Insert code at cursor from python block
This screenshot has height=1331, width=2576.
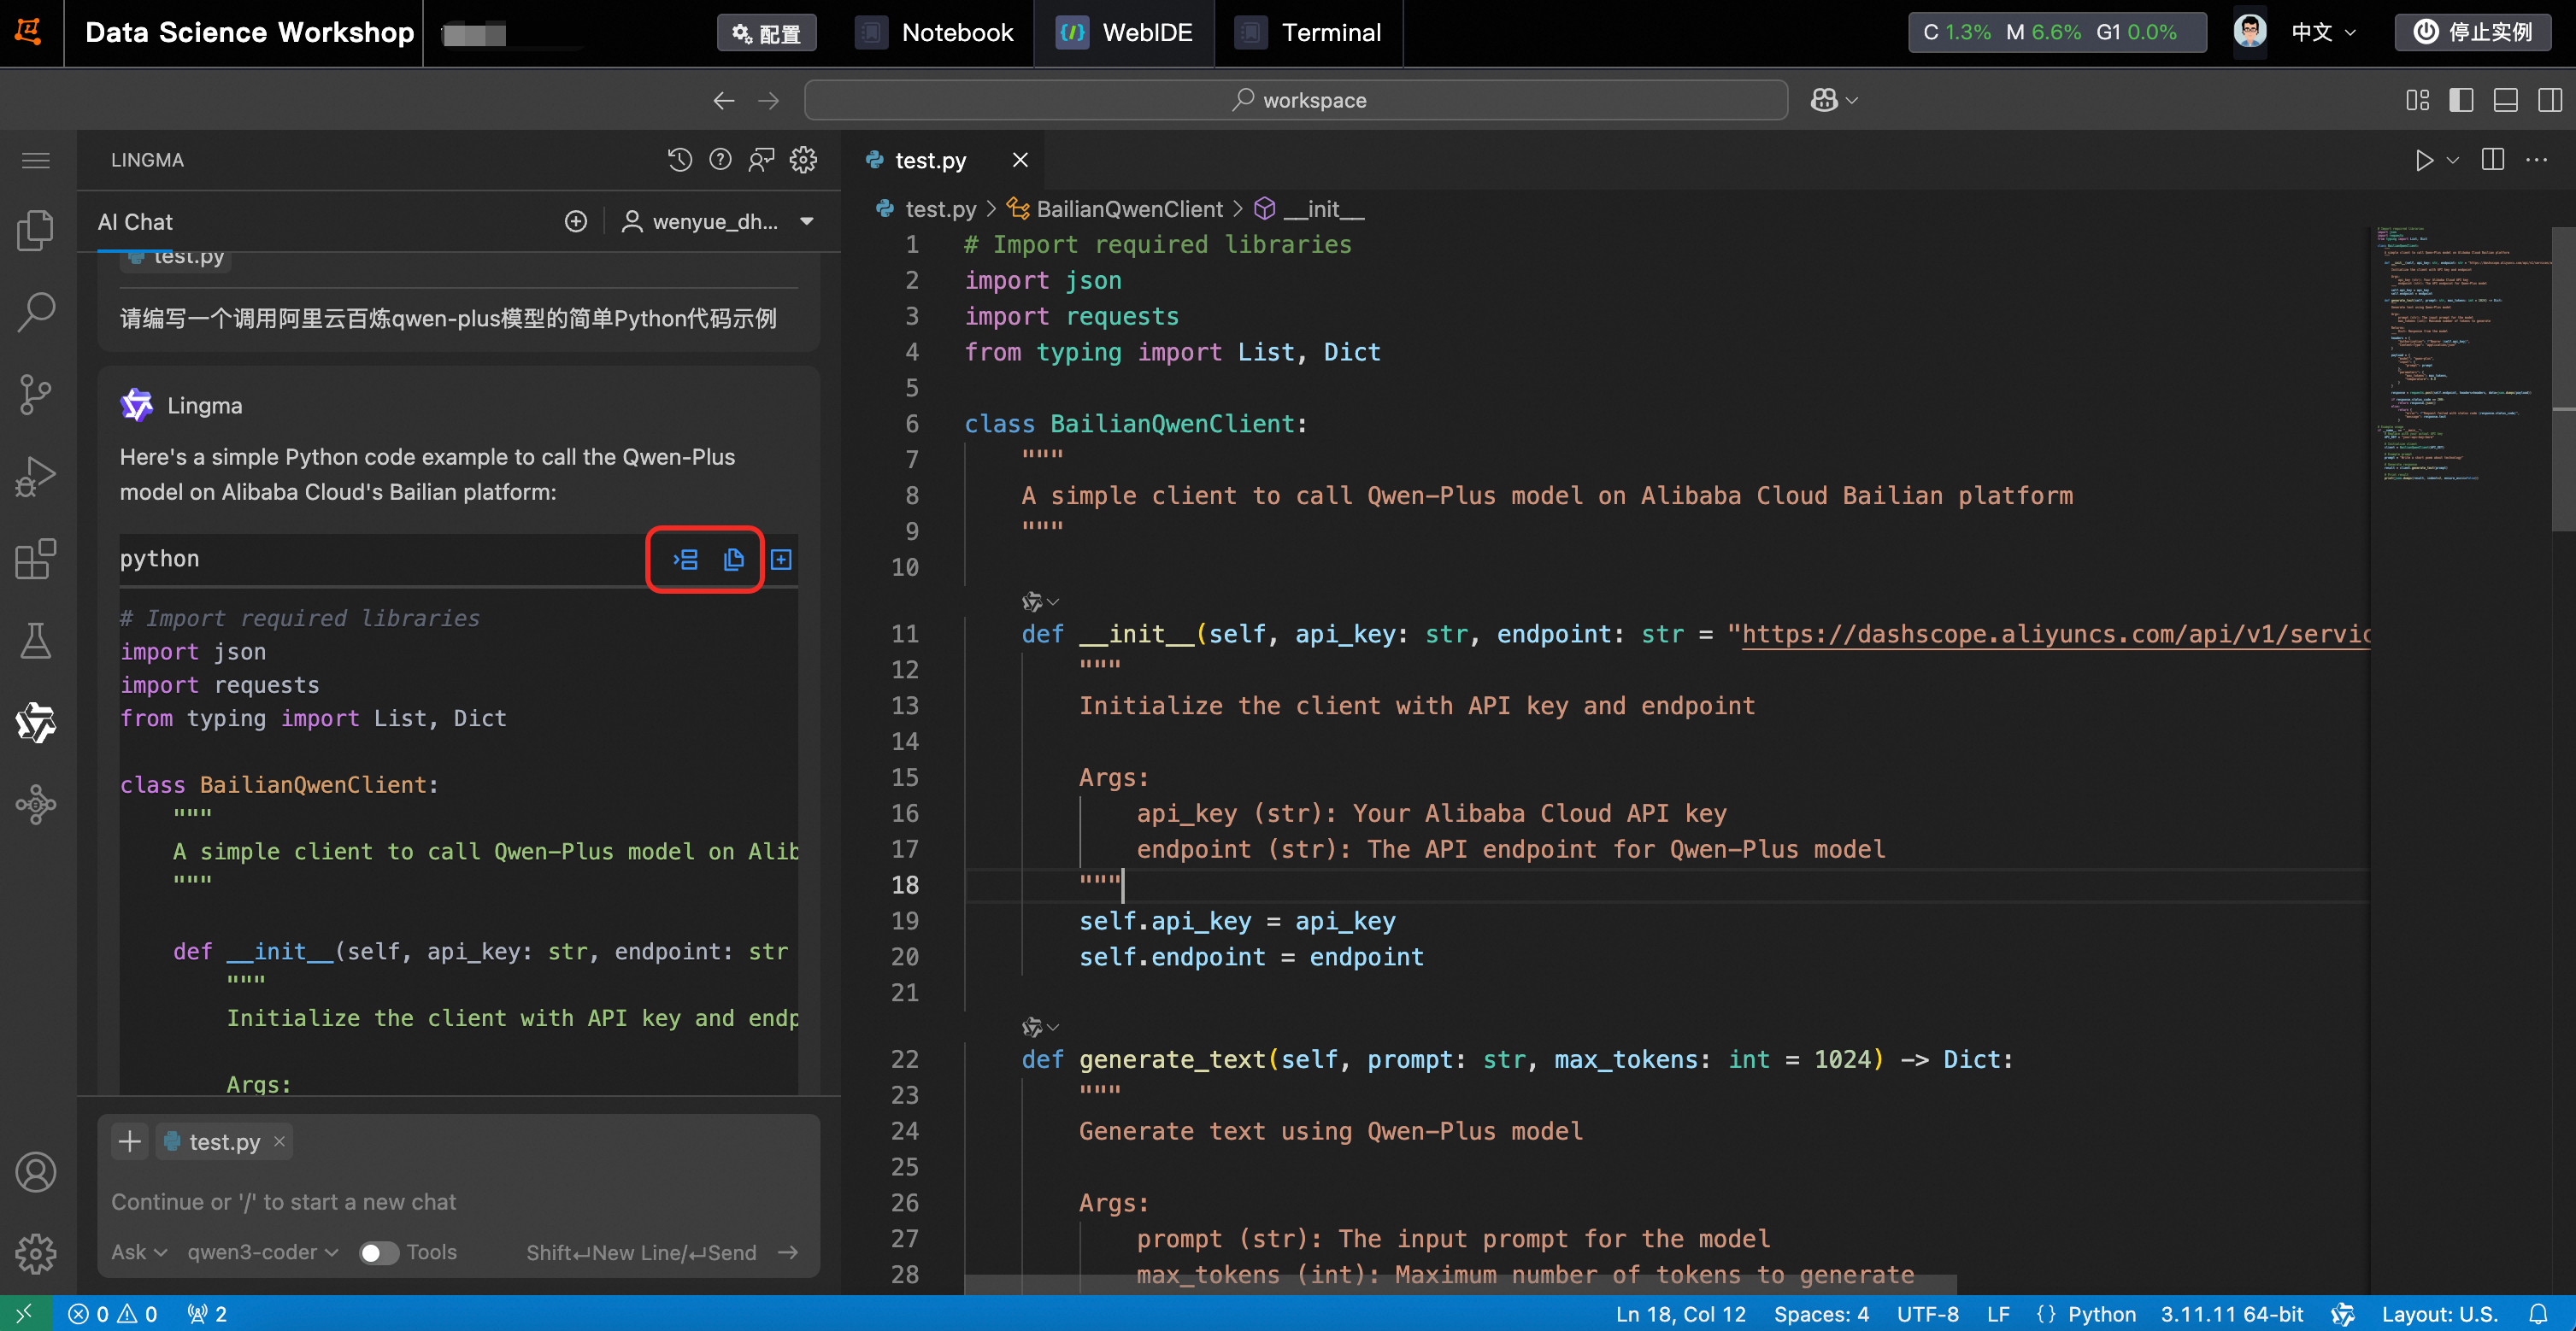[x=685, y=560]
